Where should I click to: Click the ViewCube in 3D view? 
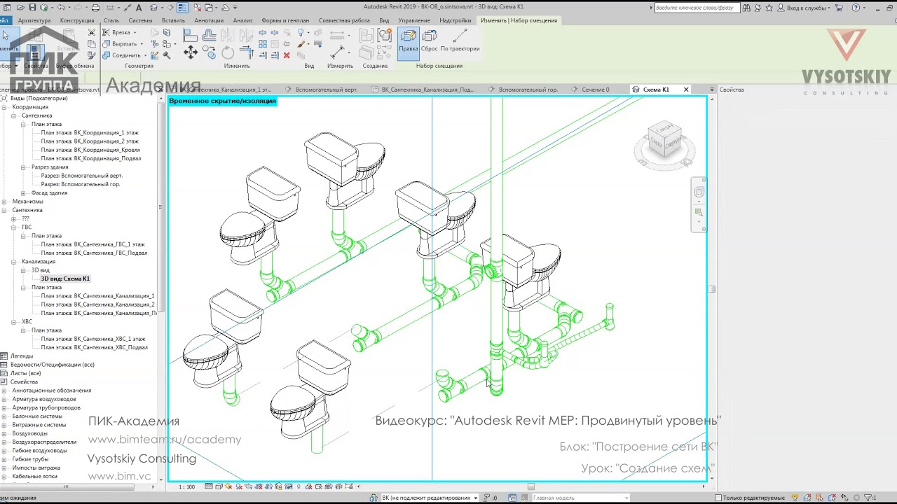[664, 140]
